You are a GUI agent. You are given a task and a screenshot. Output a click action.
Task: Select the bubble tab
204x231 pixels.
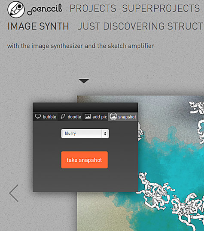coord(46,117)
